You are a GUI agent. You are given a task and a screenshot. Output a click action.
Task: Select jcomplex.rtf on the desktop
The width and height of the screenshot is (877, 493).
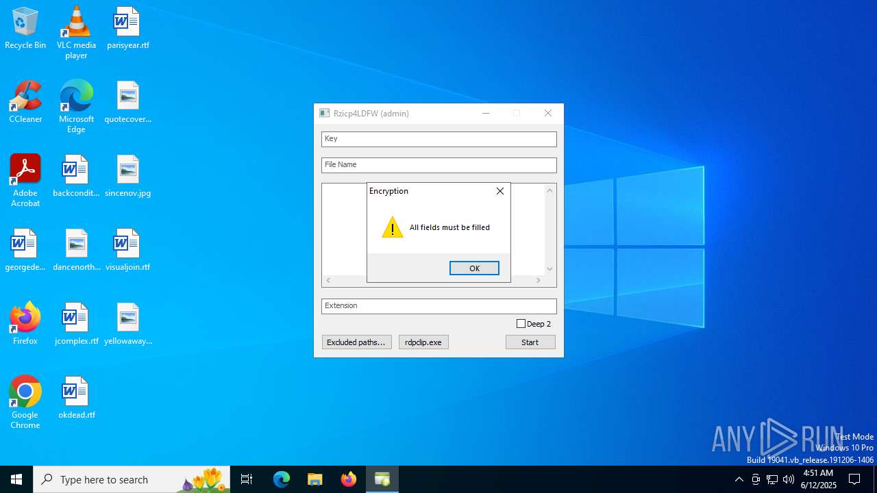click(76, 324)
